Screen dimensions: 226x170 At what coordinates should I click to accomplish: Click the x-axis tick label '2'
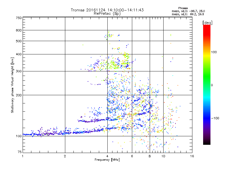coord(65,156)
